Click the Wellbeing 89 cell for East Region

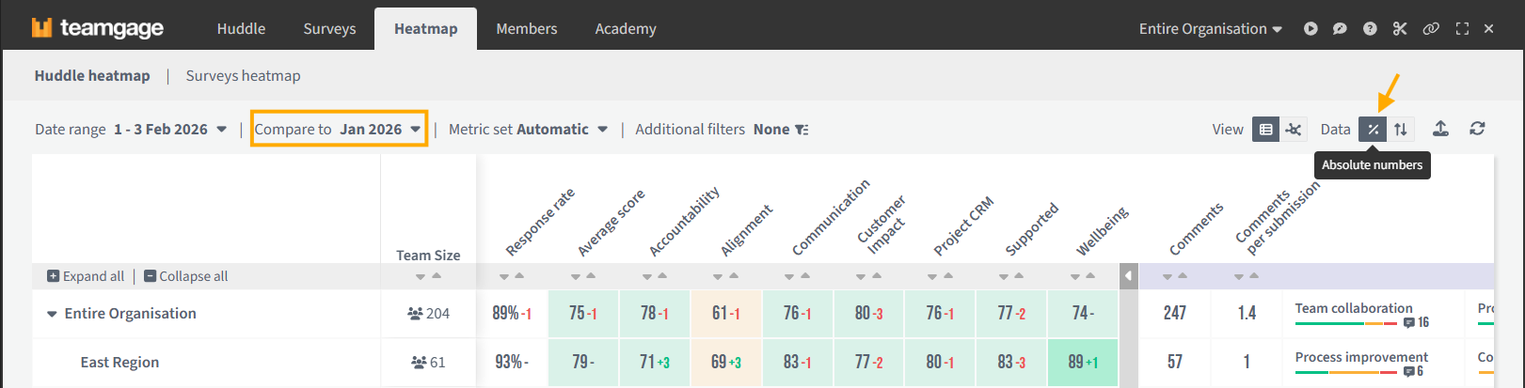tap(1082, 363)
